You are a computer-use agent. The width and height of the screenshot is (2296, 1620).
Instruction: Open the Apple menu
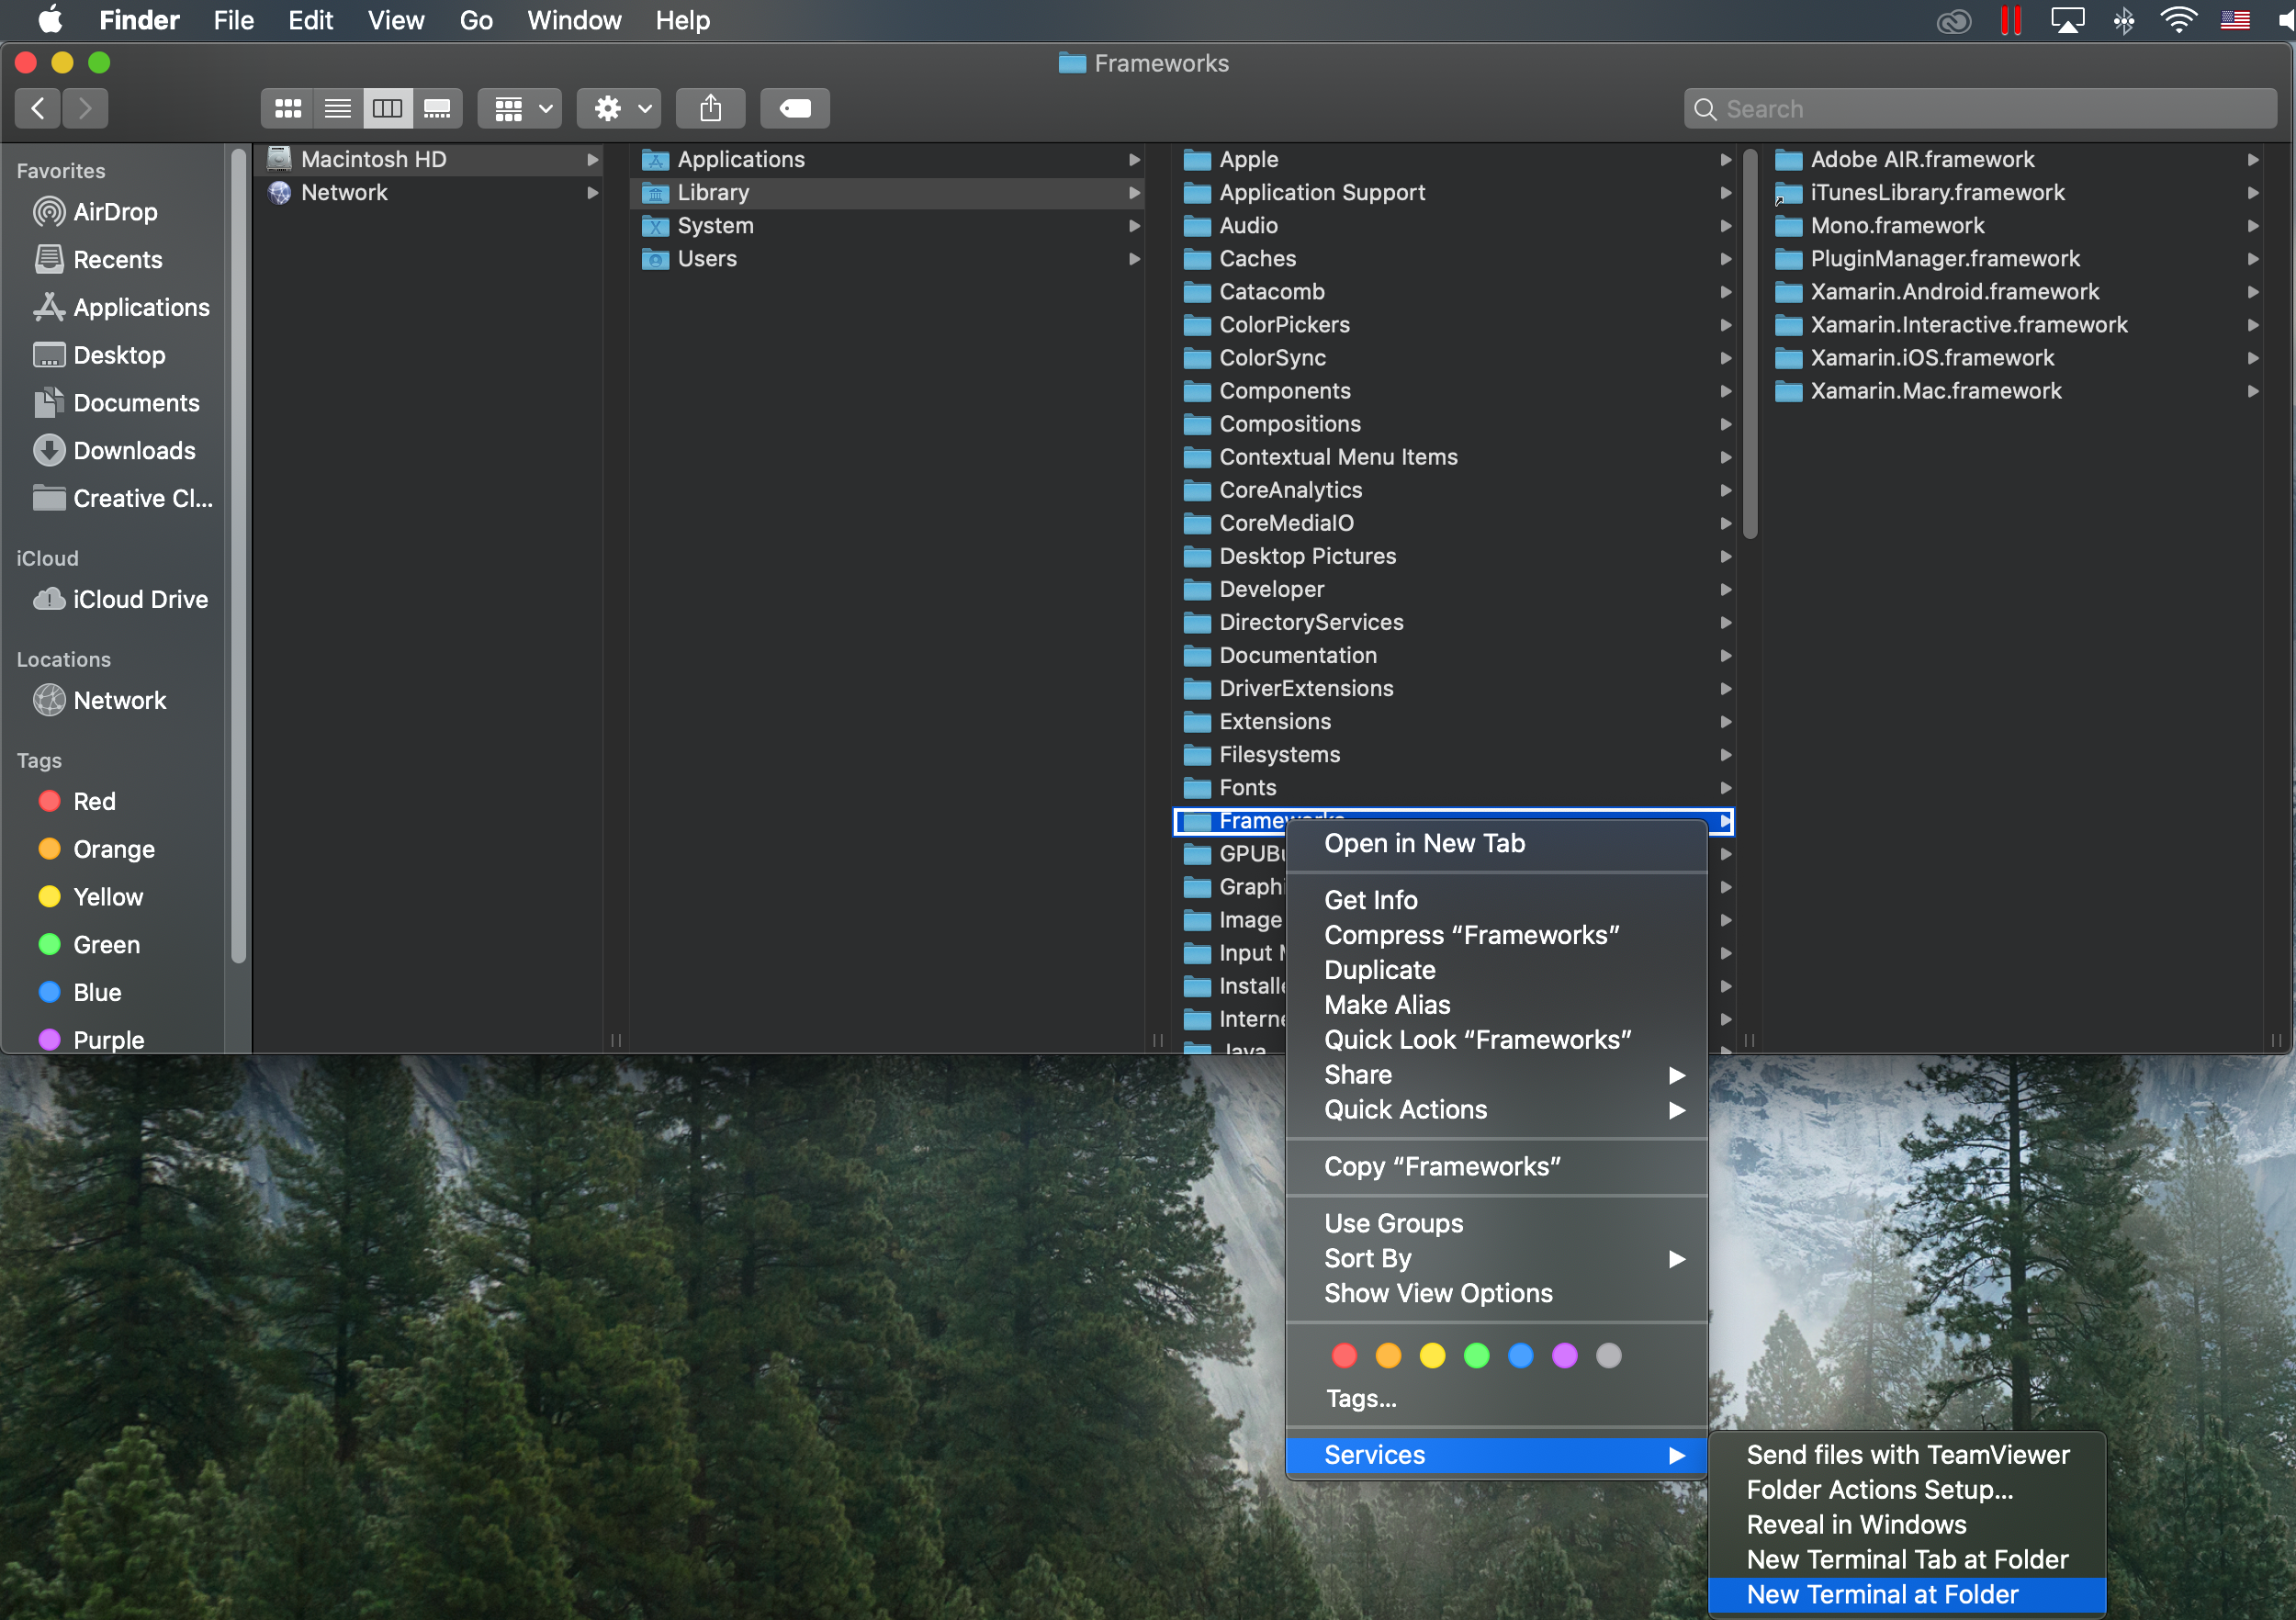tap(50, 20)
